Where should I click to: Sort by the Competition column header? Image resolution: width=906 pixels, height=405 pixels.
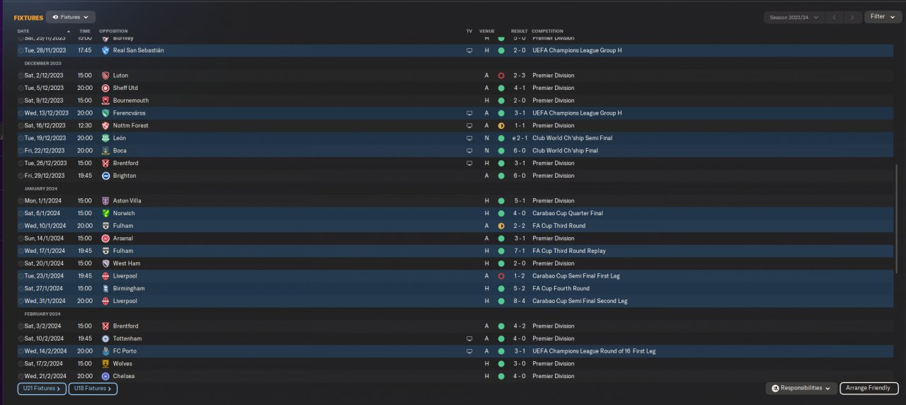click(547, 31)
